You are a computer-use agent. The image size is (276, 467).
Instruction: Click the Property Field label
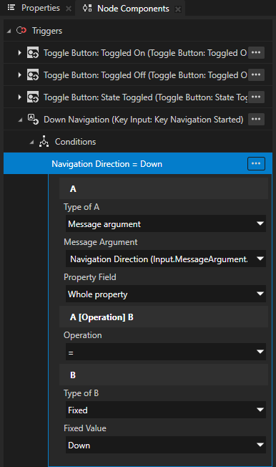click(x=90, y=277)
